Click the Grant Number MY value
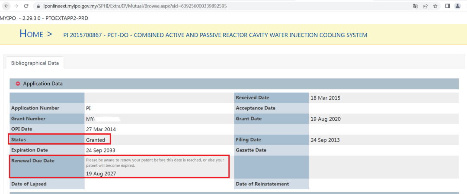 103,119
